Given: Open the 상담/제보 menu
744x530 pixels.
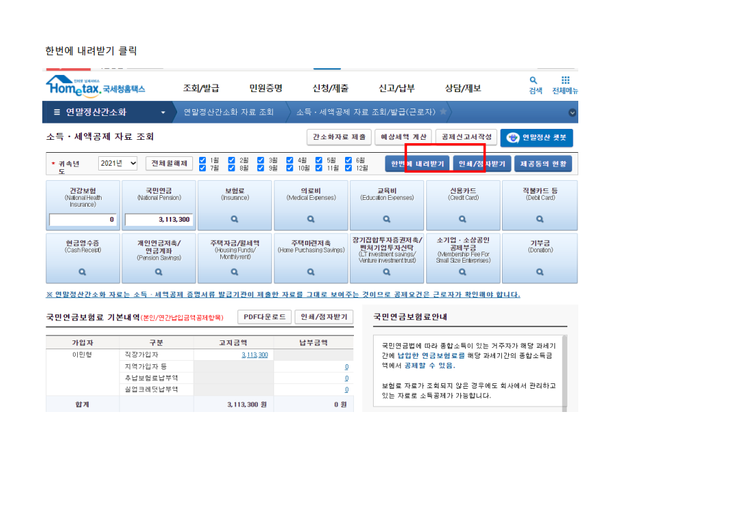Looking at the screenshot, I should point(463,88).
